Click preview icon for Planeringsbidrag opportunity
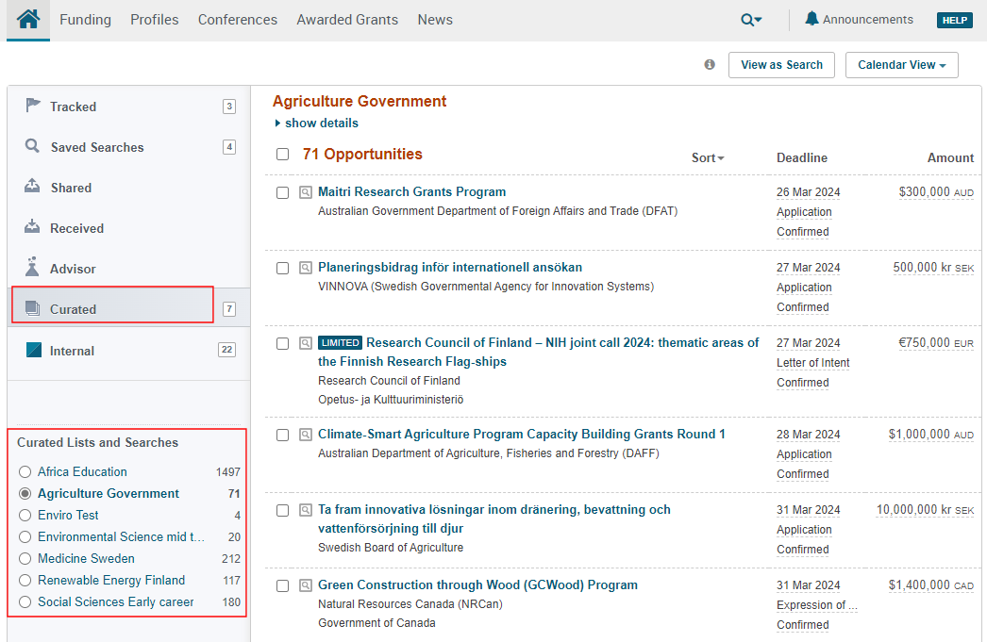 (x=305, y=268)
